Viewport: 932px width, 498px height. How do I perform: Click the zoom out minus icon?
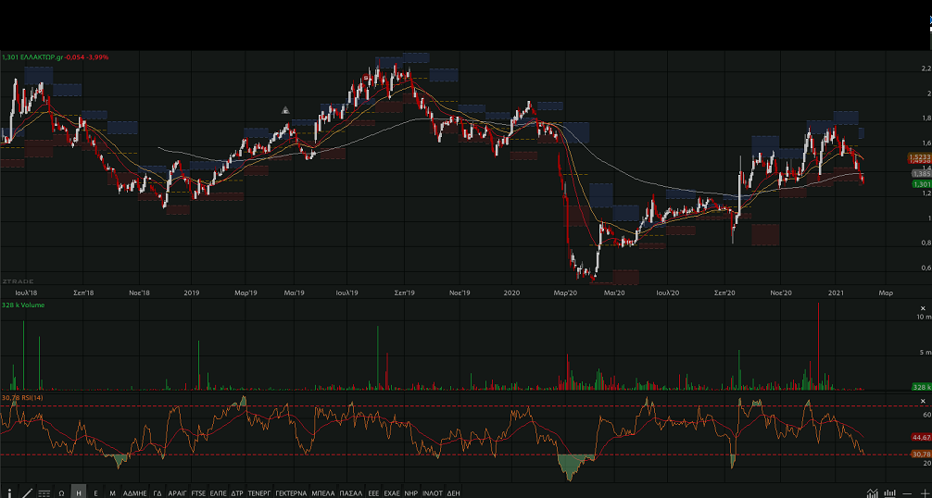(909, 492)
